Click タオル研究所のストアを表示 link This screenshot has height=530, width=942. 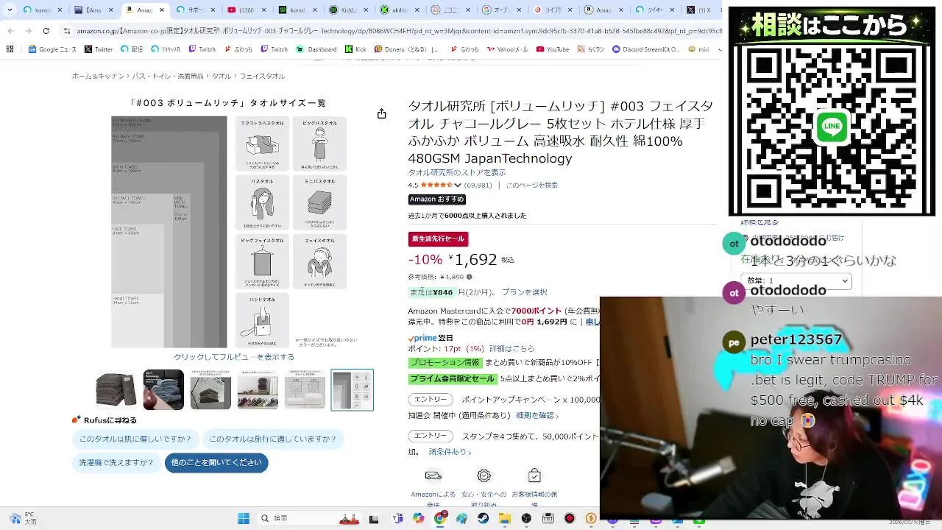point(457,172)
